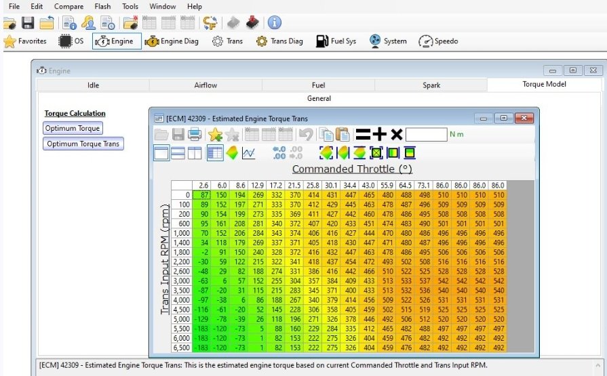Click the Commanded Throttle axis label
Image resolution: width=607 pixels, height=376 pixels.
coord(352,169)
